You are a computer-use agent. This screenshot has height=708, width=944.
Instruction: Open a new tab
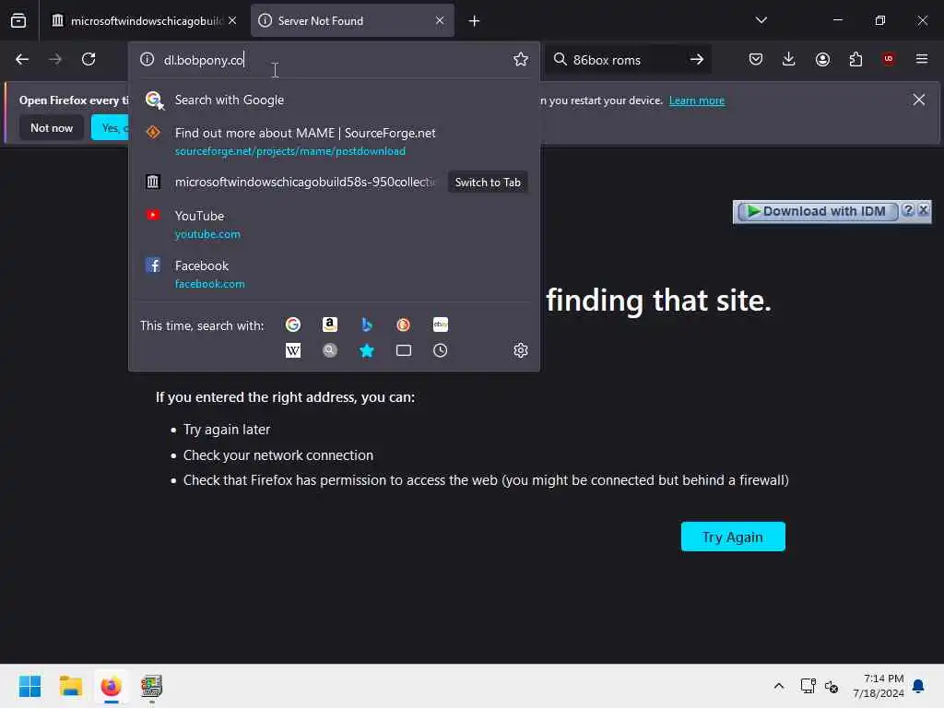coord(475,21)
